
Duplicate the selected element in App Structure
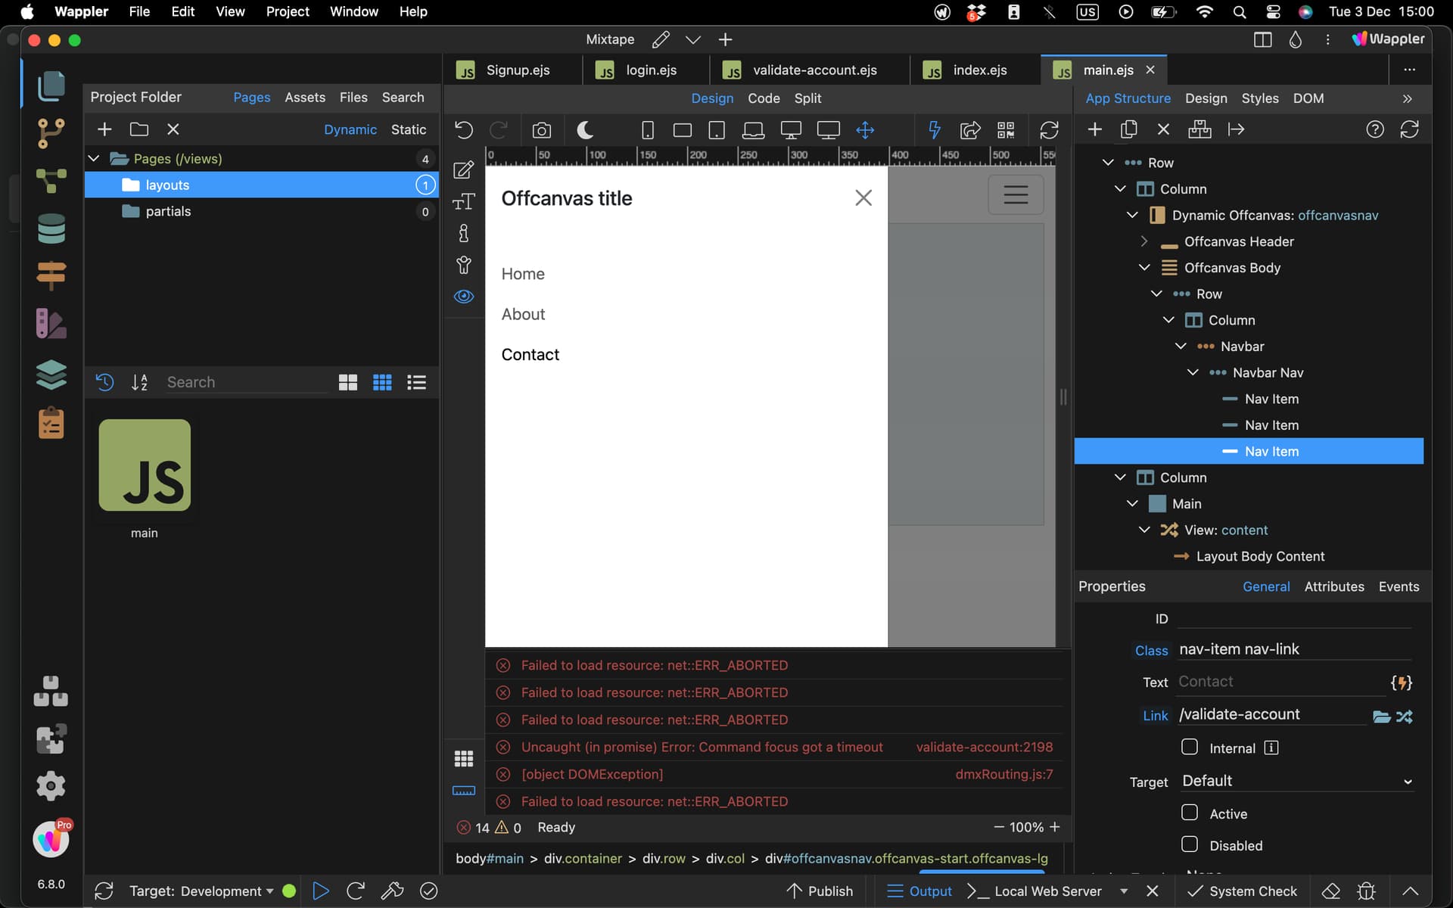click(1128, 129)
